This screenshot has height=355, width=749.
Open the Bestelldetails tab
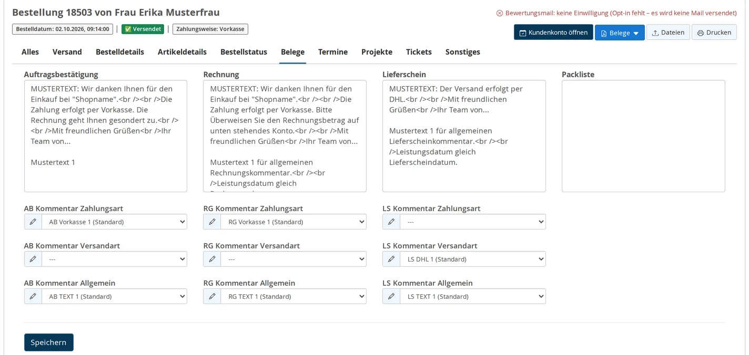[x=120, y=52]
